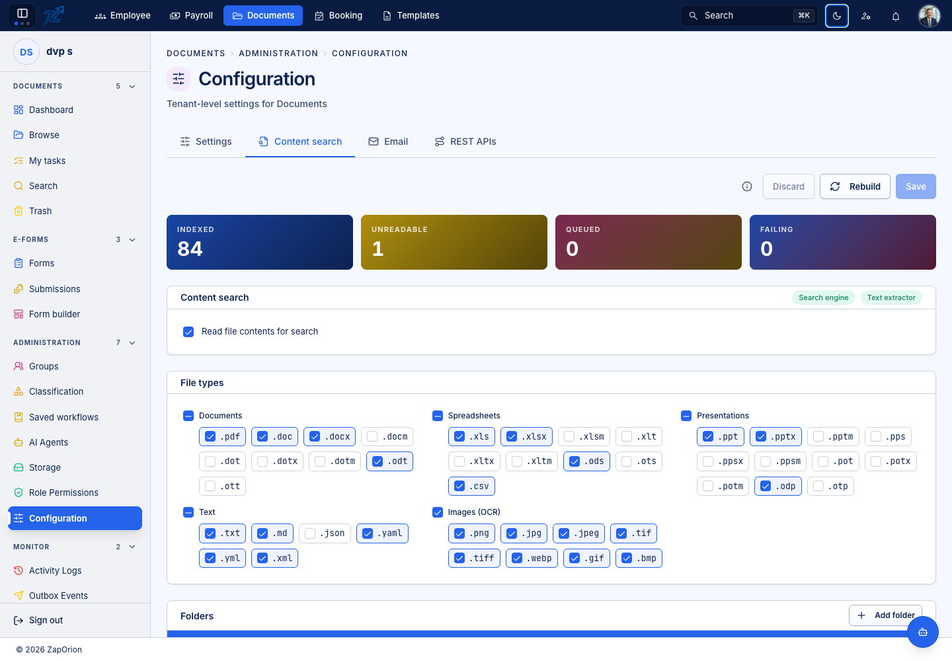The height and width of the screenshot is (661, 952).
Task: Switch to the Email tab
Action: pyautogui.click(x=388, y=141)
